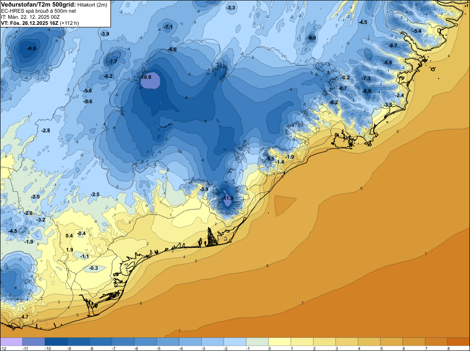The height and width of the screenshot is (351, 470).
Task: Click the -5.4 temperature label
Action: [417, 31]
